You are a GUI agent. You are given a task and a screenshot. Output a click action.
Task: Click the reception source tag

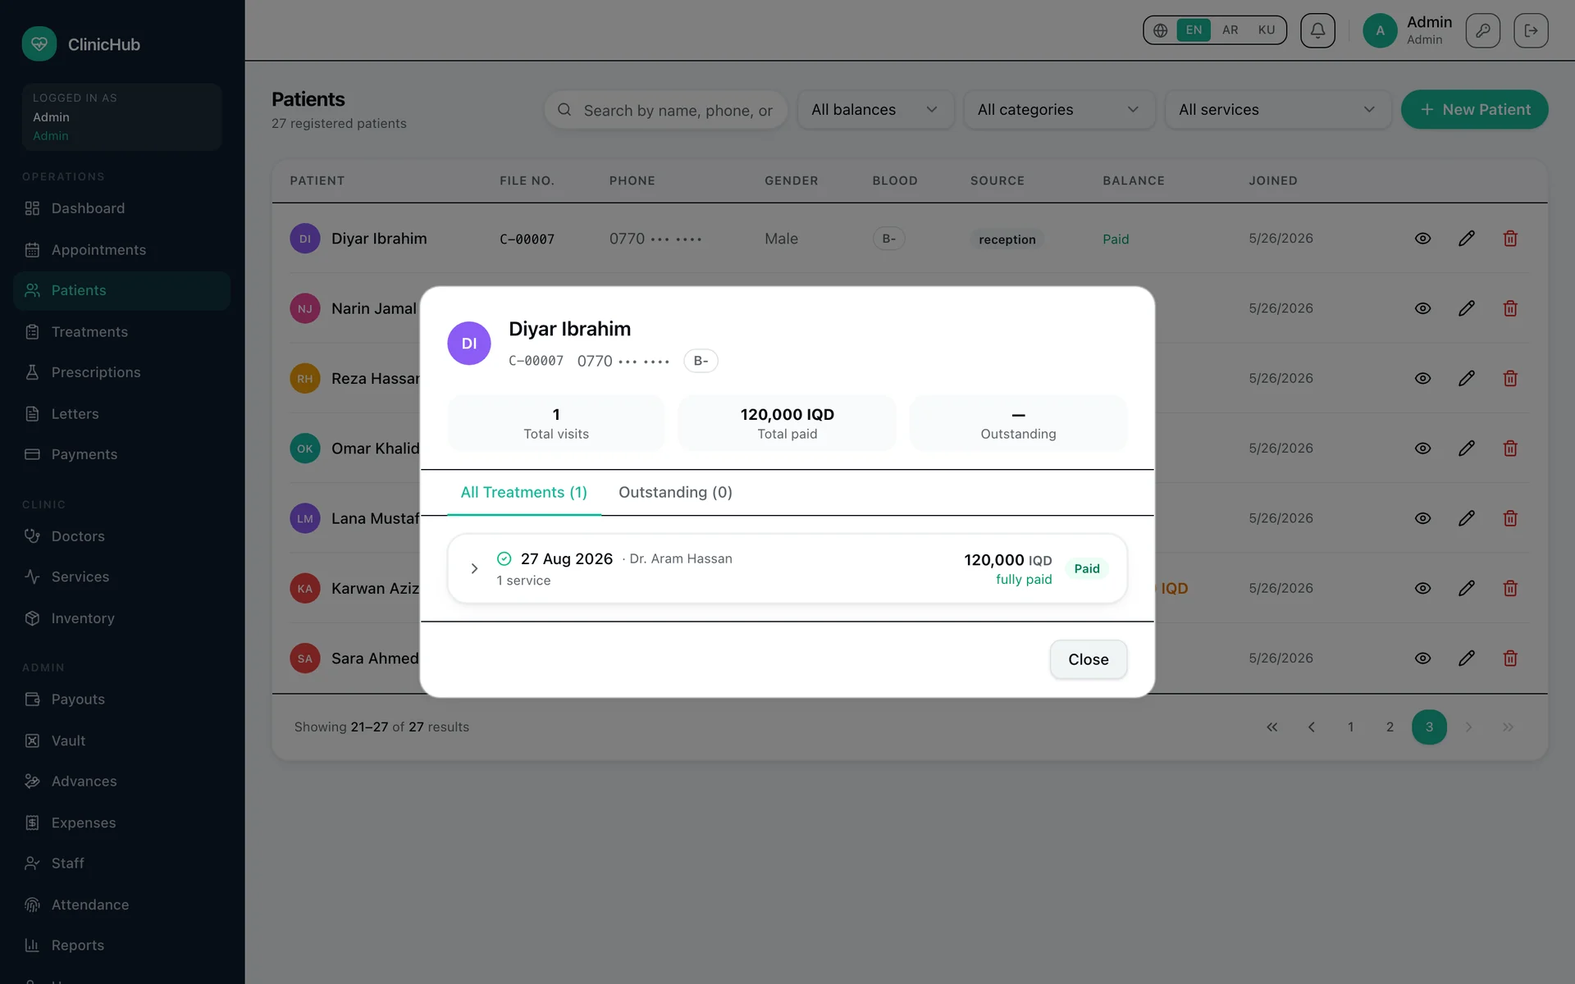(1007, 239)
